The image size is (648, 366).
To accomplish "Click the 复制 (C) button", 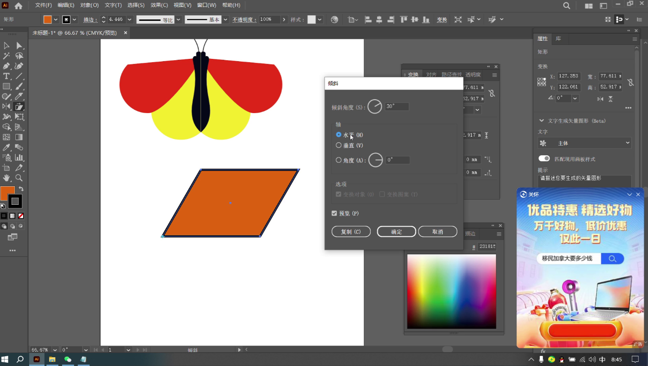I will [x=351, y=232].
